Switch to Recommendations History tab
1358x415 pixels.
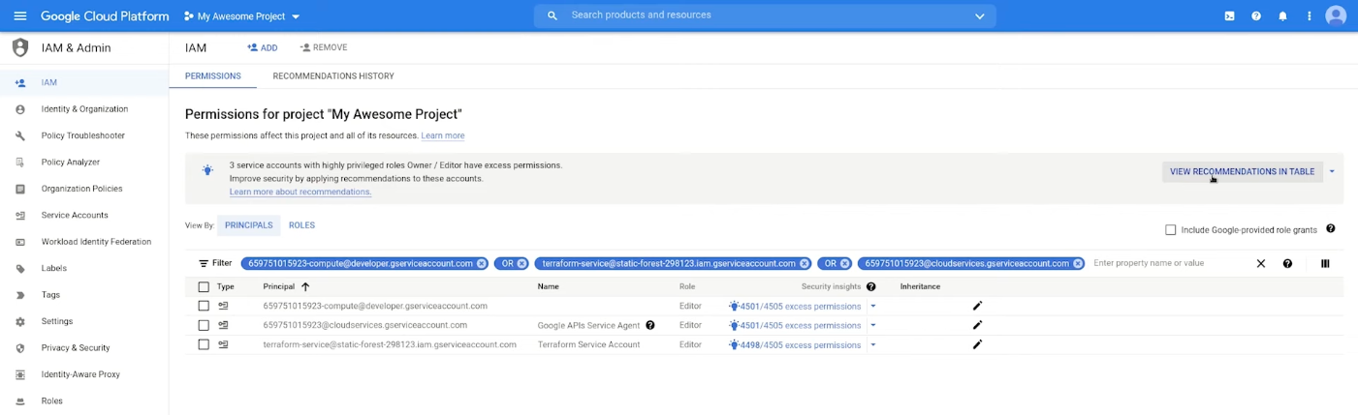[x=333, y=76]
